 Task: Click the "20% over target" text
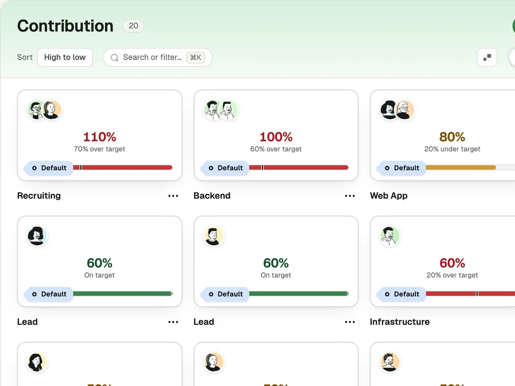452,275
